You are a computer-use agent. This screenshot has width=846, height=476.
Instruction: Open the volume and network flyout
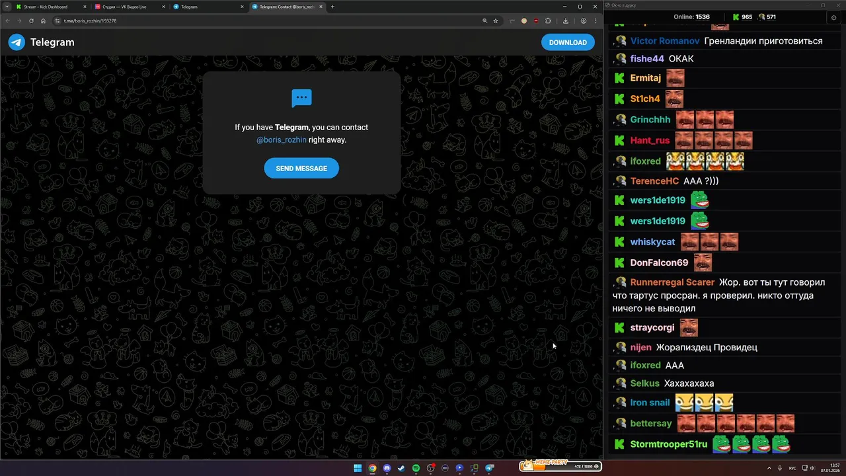click(808, 468)
